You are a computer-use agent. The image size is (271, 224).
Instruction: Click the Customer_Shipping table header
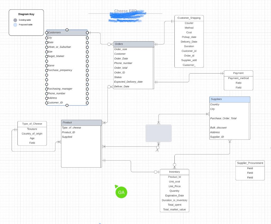[189, 18]
